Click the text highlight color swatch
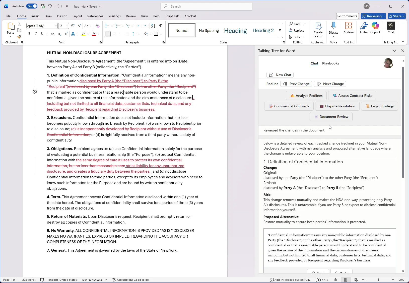The height and width of the screenshot is (283, 409). pyautogui.click(x=84, y=34)
